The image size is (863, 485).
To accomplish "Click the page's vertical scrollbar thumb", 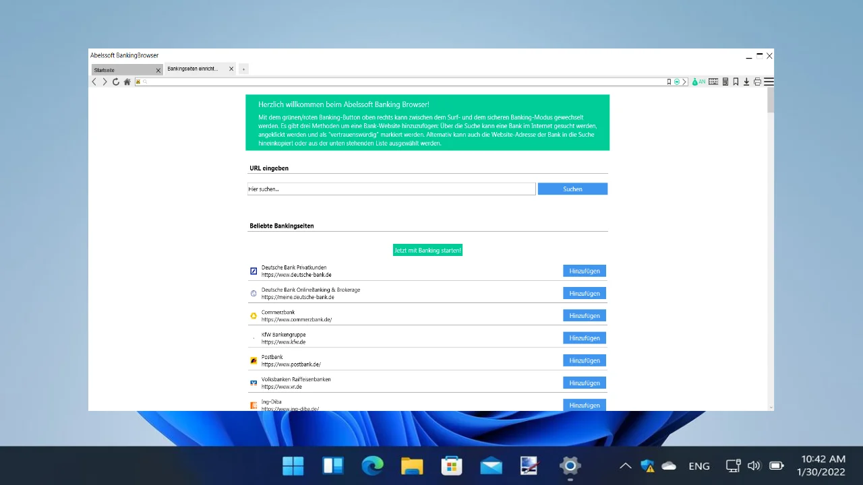I will pos(771,101).
